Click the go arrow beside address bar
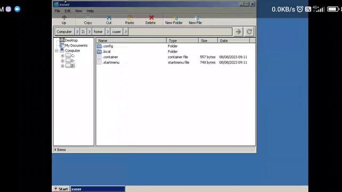342x192 pixels. pyautogui.click(x=238, y=32)
